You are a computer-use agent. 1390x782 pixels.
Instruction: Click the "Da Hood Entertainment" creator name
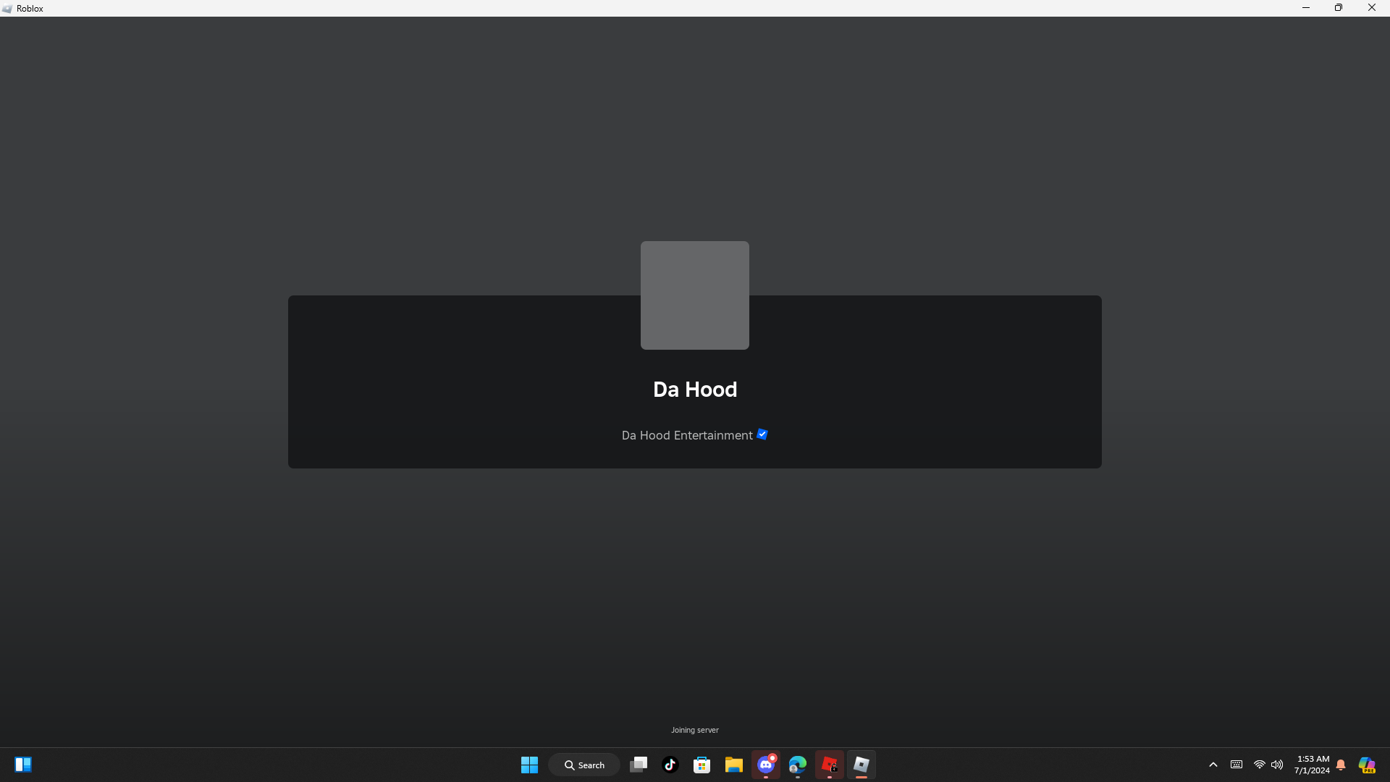click(x=687, y=435)
